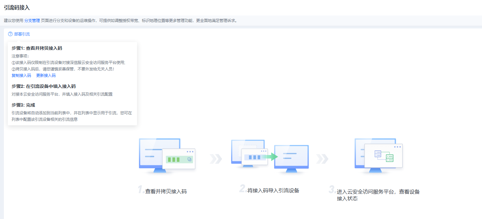This screenshot has width=482, height=219.
Task: Click the three dots in the third illustration window
Action: pyautogui.click(x=397, y=147)
